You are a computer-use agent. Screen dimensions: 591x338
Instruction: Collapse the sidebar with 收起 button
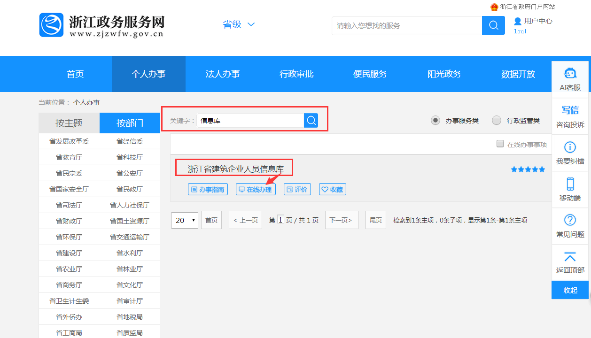click(x=570, y=290)
